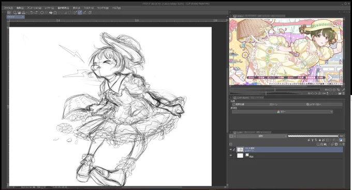Show next image in Sub View

coord(336,93)
